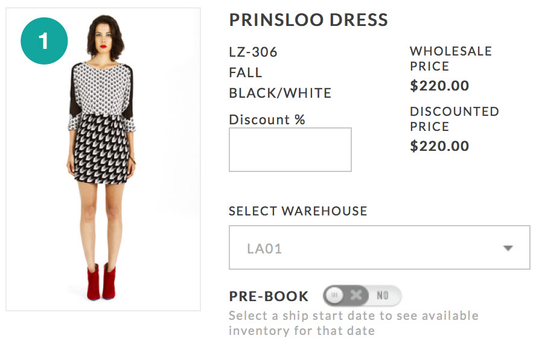Click the PRINSLOO DRESS product title
The height and width of the screenshot is (347, 542).
(308, 19)
